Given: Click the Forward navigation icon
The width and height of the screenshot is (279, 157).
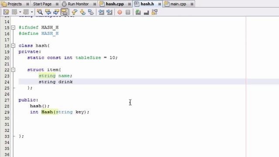Looking at the screenshot, I should pos(26,12).
